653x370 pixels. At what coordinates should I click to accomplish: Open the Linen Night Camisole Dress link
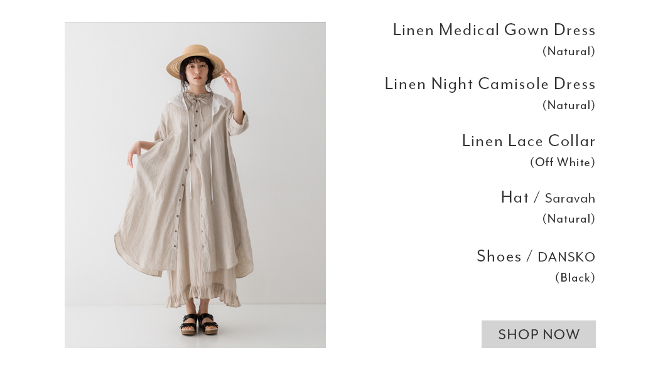[x=490, y=85]
